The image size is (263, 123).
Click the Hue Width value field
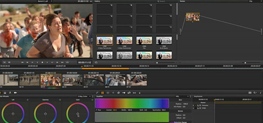coord(130,110)
